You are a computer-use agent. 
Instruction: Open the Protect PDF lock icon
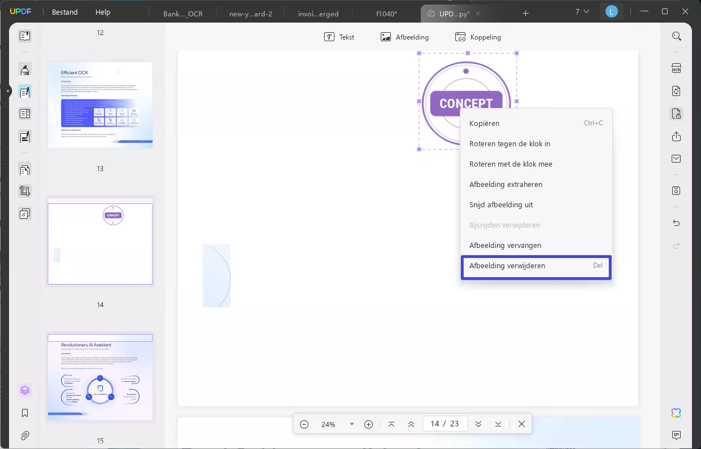(676, 114)
